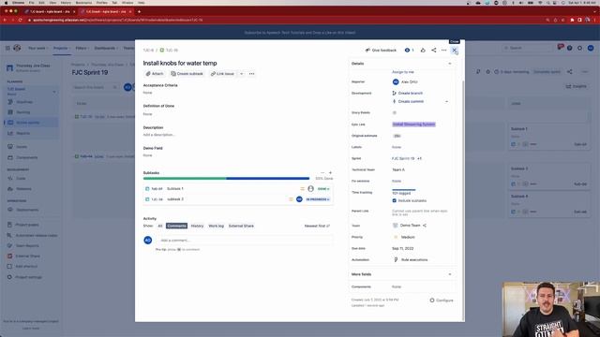Click Technical Team value Team A
The image size is (600, 337).
point(398,169)
